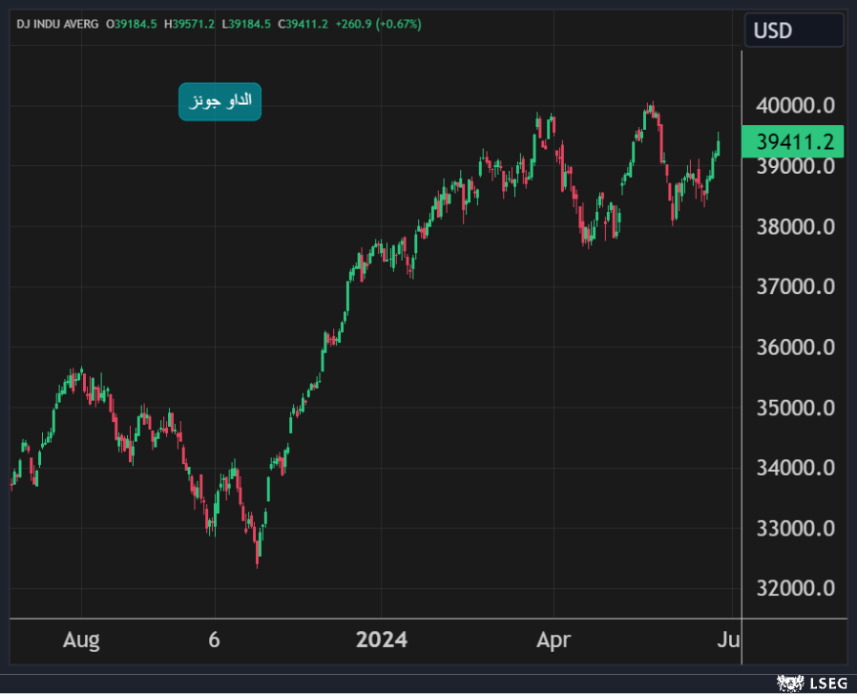Select the Arabic Dow Jones text label
This screenshot has width=857, height=694.
click(x=219, y=102)
